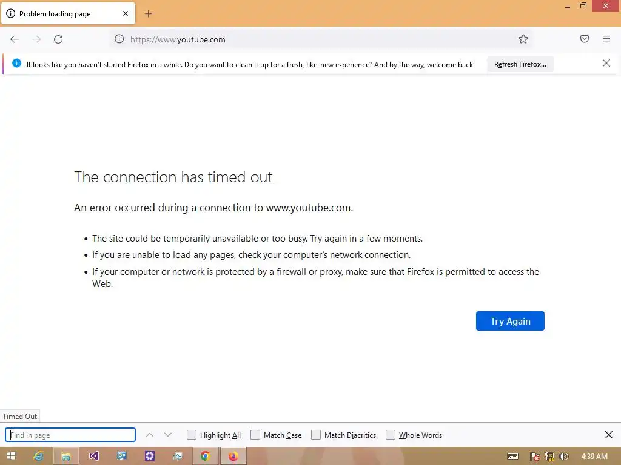This screenshot has height=465, width=621.
Task: Dismiss the Firefox refresh notification bar
Action: click(x=606, y=63)
